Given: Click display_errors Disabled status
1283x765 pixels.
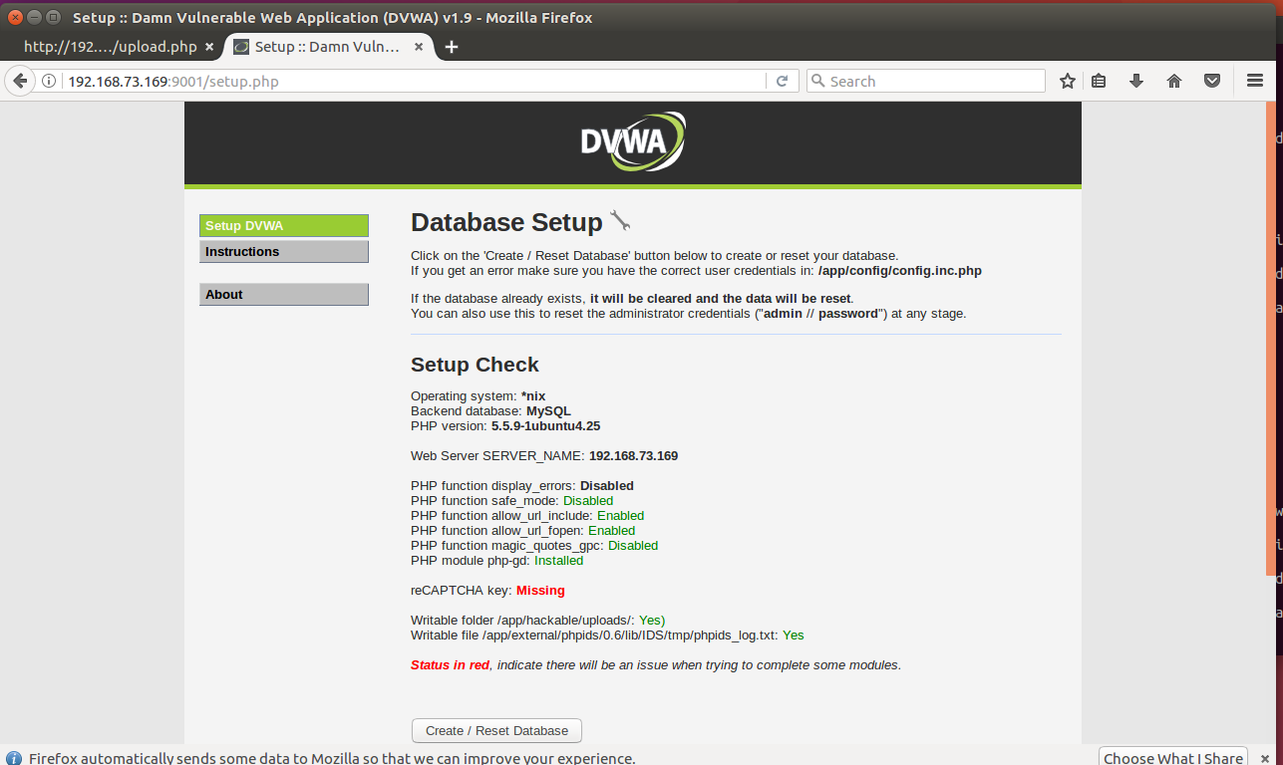Looking at the screenshot, I should pos(607,486).
